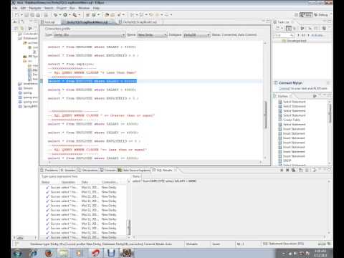344x258 pixels.
Task: Click the Open Type package icon in toolbar
Action: pos(107,15)
